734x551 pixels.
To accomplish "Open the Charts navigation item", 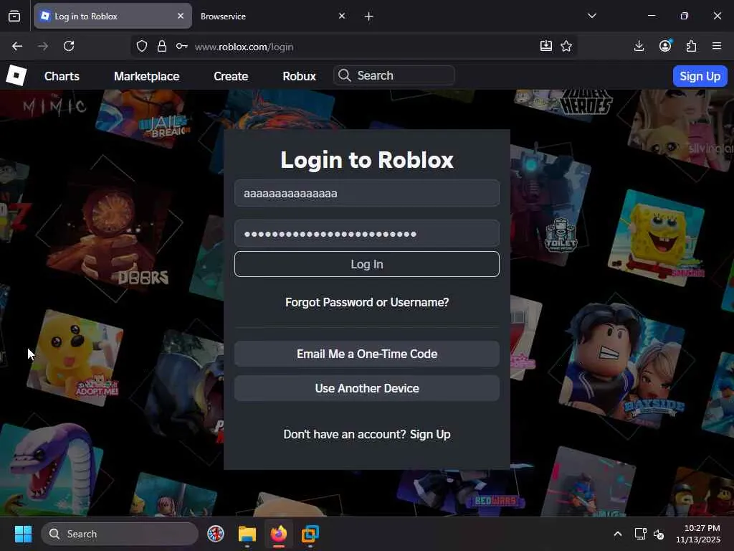I will click(62, 76).
